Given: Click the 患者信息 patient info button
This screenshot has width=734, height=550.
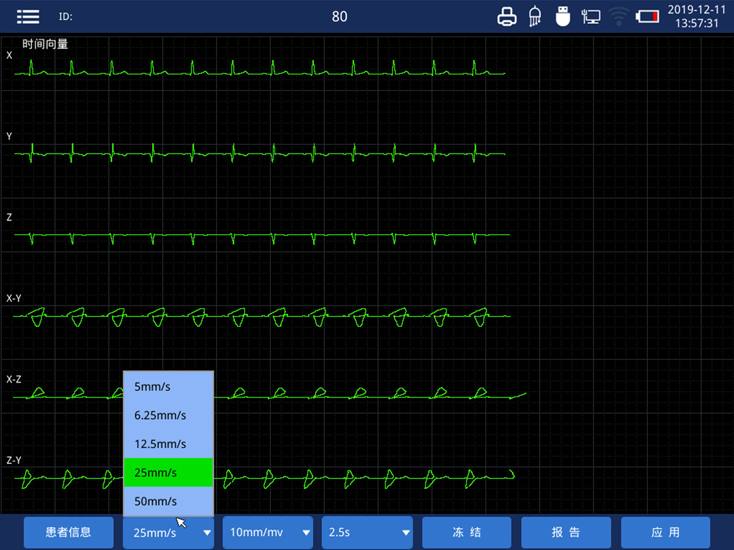Looking at the screenshot, I should tap(69, 532).
